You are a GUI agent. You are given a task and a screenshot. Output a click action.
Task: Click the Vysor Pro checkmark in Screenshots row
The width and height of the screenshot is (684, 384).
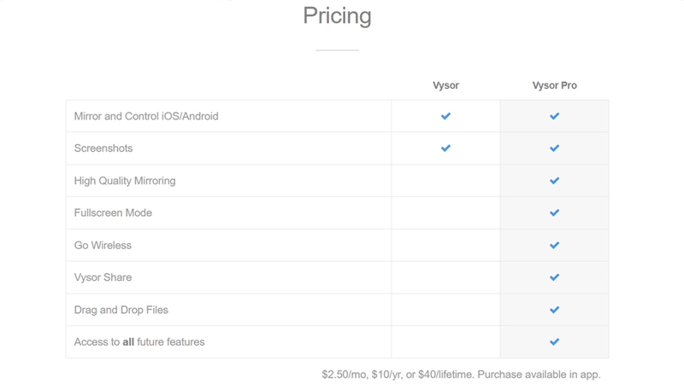pos(554,148)
